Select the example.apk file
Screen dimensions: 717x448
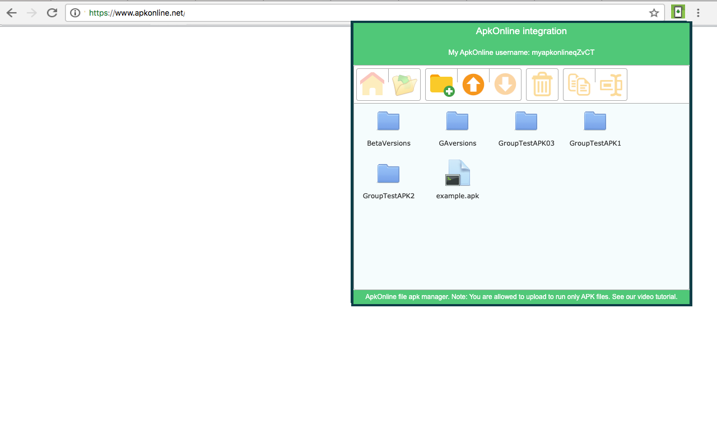pyautogui.click(x=457, y=174)
